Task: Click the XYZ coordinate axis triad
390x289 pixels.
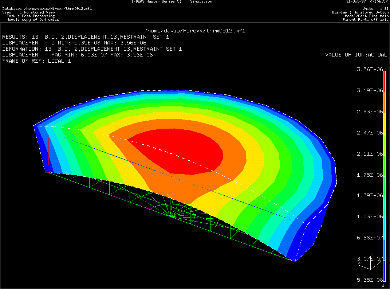Action: coord(371,263)
